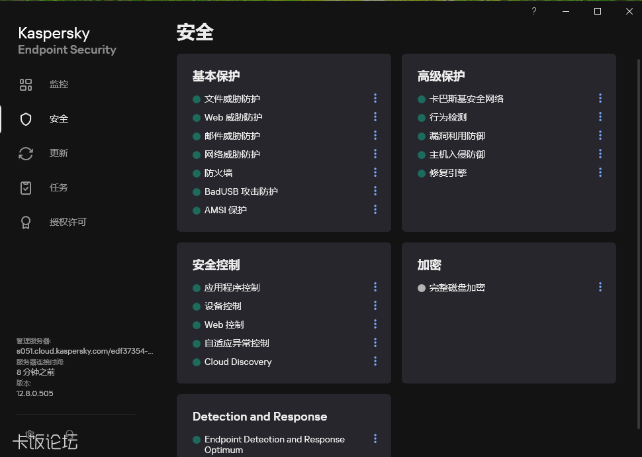Click the 安全控制 section heading
The image size is (642, 457).
216,265
